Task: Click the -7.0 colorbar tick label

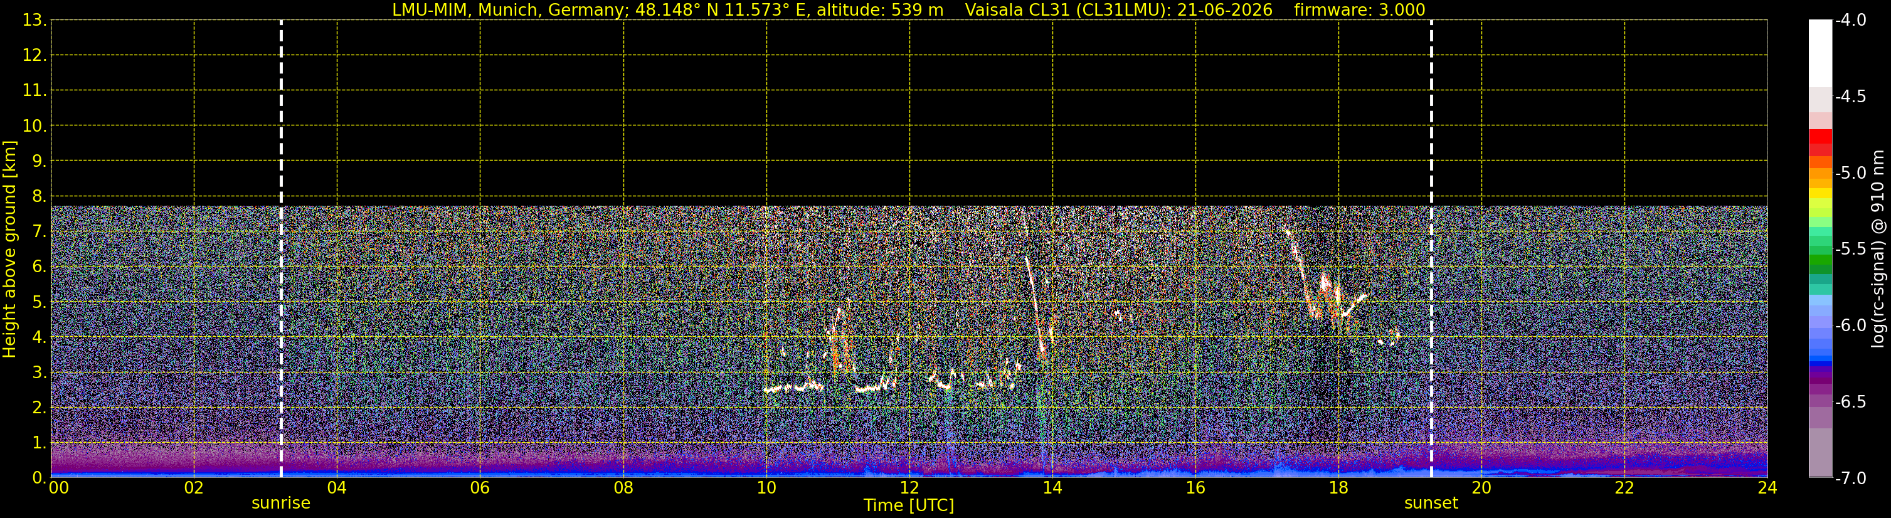Action: [x=1850, y=478]
